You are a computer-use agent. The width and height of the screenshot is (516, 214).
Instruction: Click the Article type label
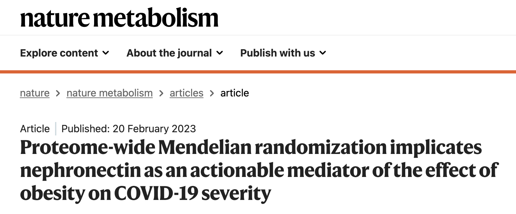(x=35, y=129)
